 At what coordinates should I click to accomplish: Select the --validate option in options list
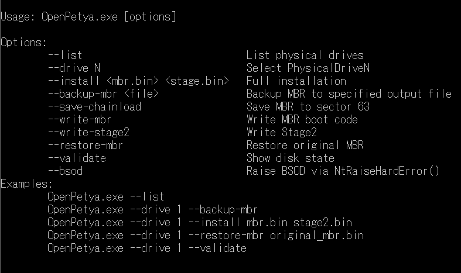(77, 158)
